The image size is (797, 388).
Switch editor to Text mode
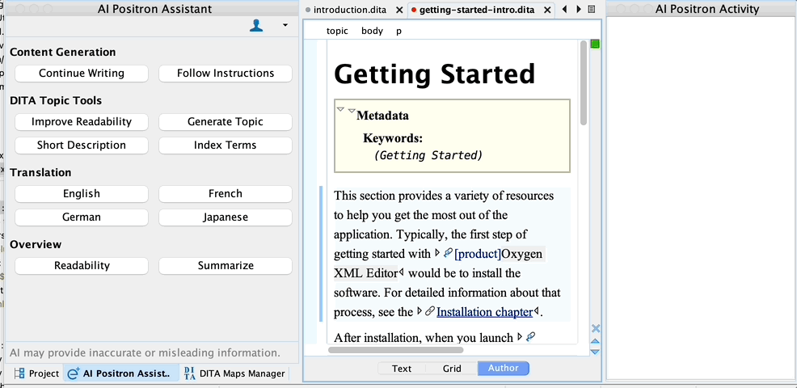point(402,369)
